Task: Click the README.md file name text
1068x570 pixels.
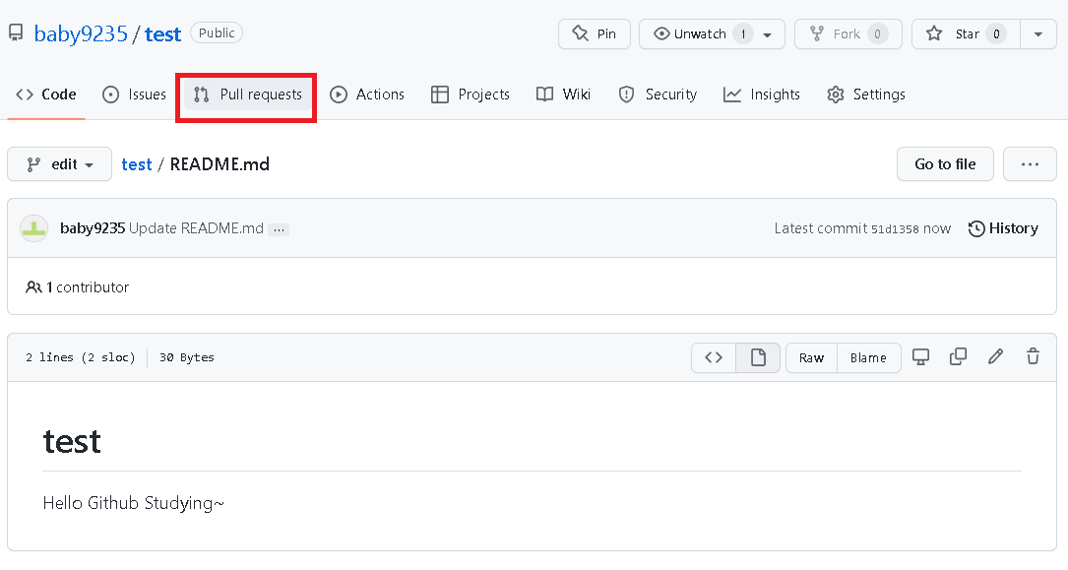Action: (x=220, y=164)
